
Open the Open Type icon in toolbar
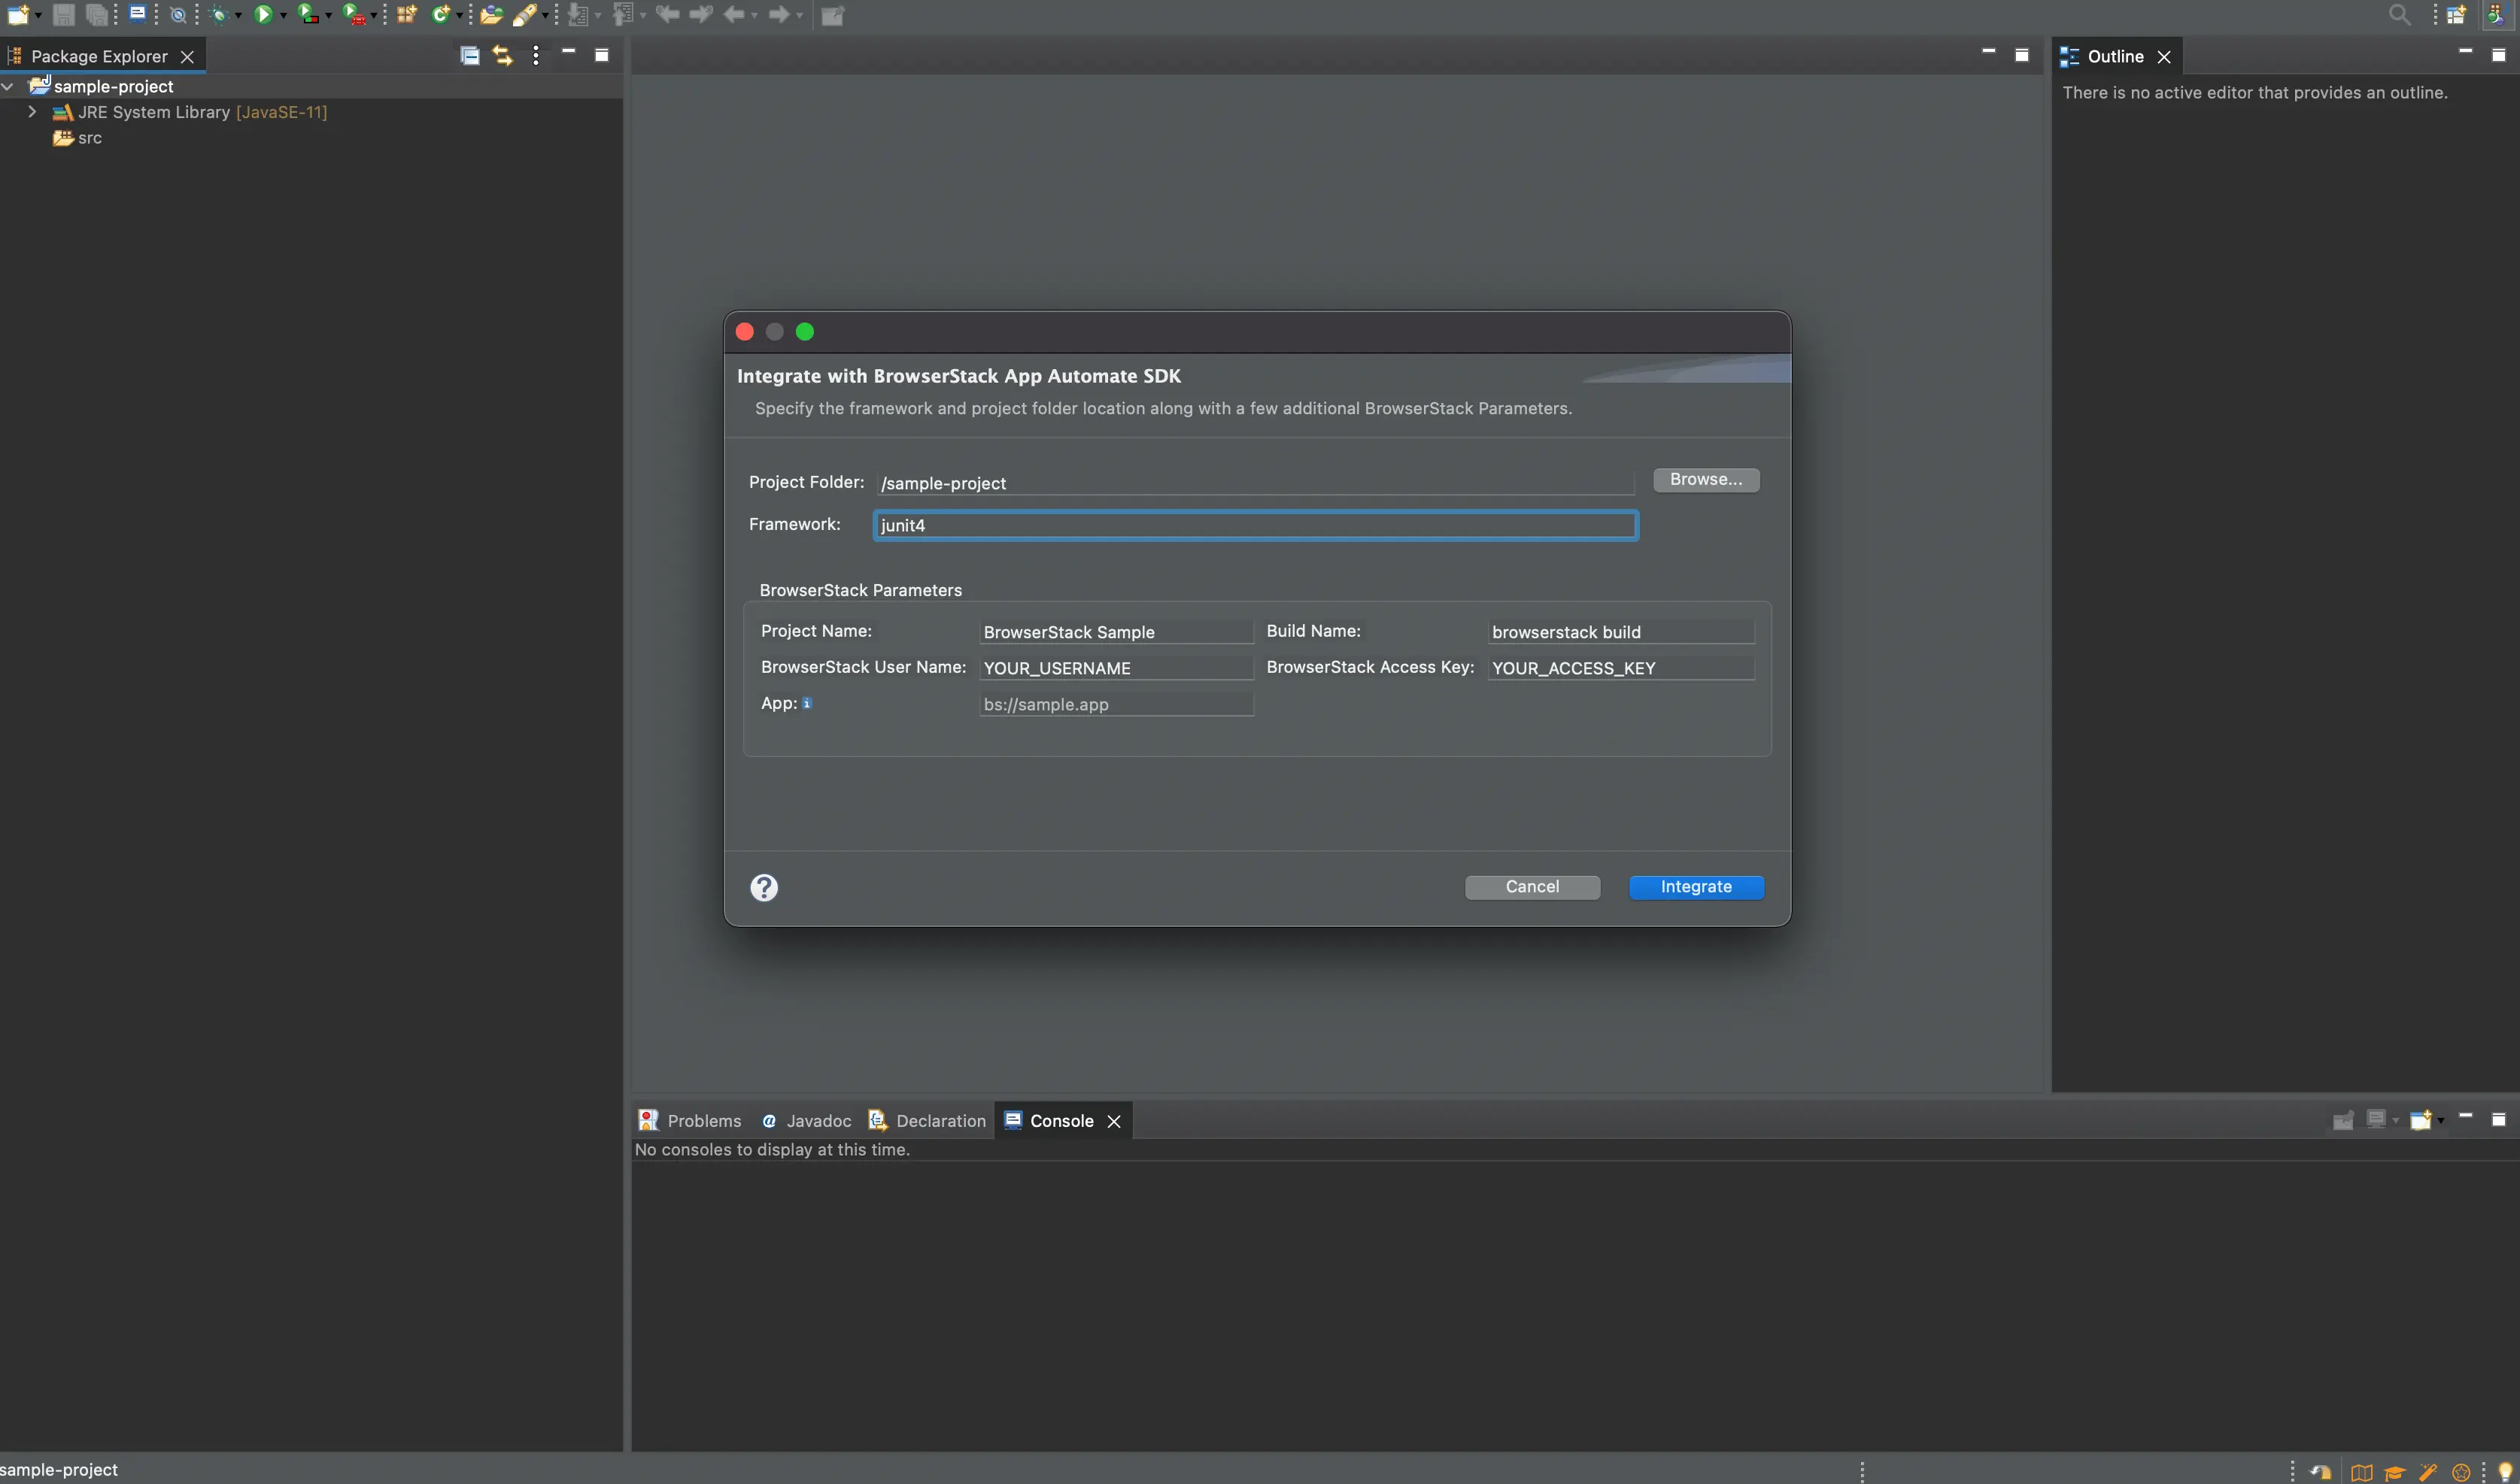click(x=490, y=14)
